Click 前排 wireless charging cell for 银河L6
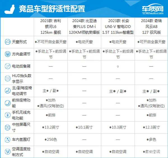Screen dimensions: 168x158 pos(51,115)
